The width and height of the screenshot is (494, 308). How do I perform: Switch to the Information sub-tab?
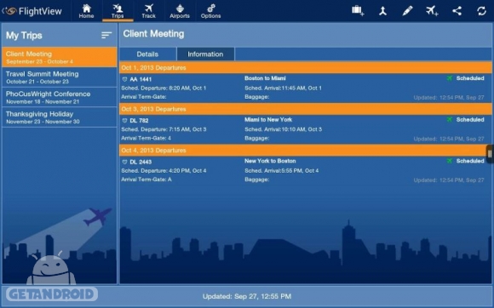[205, 54]
